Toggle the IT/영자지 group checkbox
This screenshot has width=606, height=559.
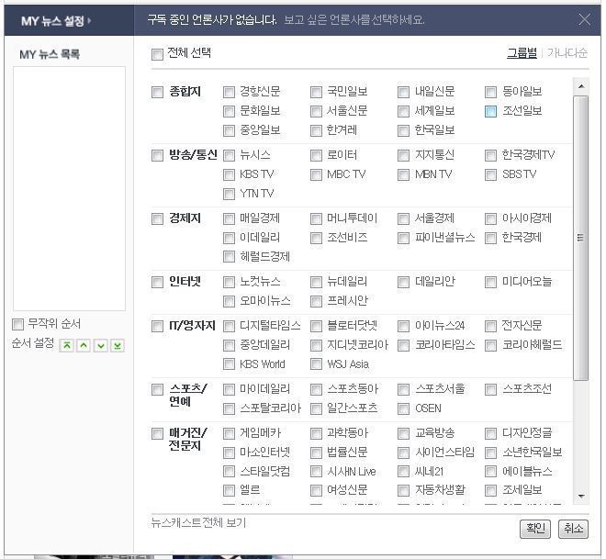coord(157,327)
